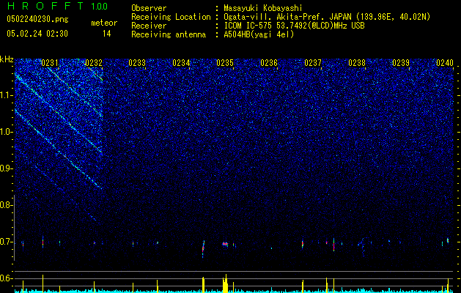Click the 0233 time marker
The image size is (461, 293).
(137, 63)
